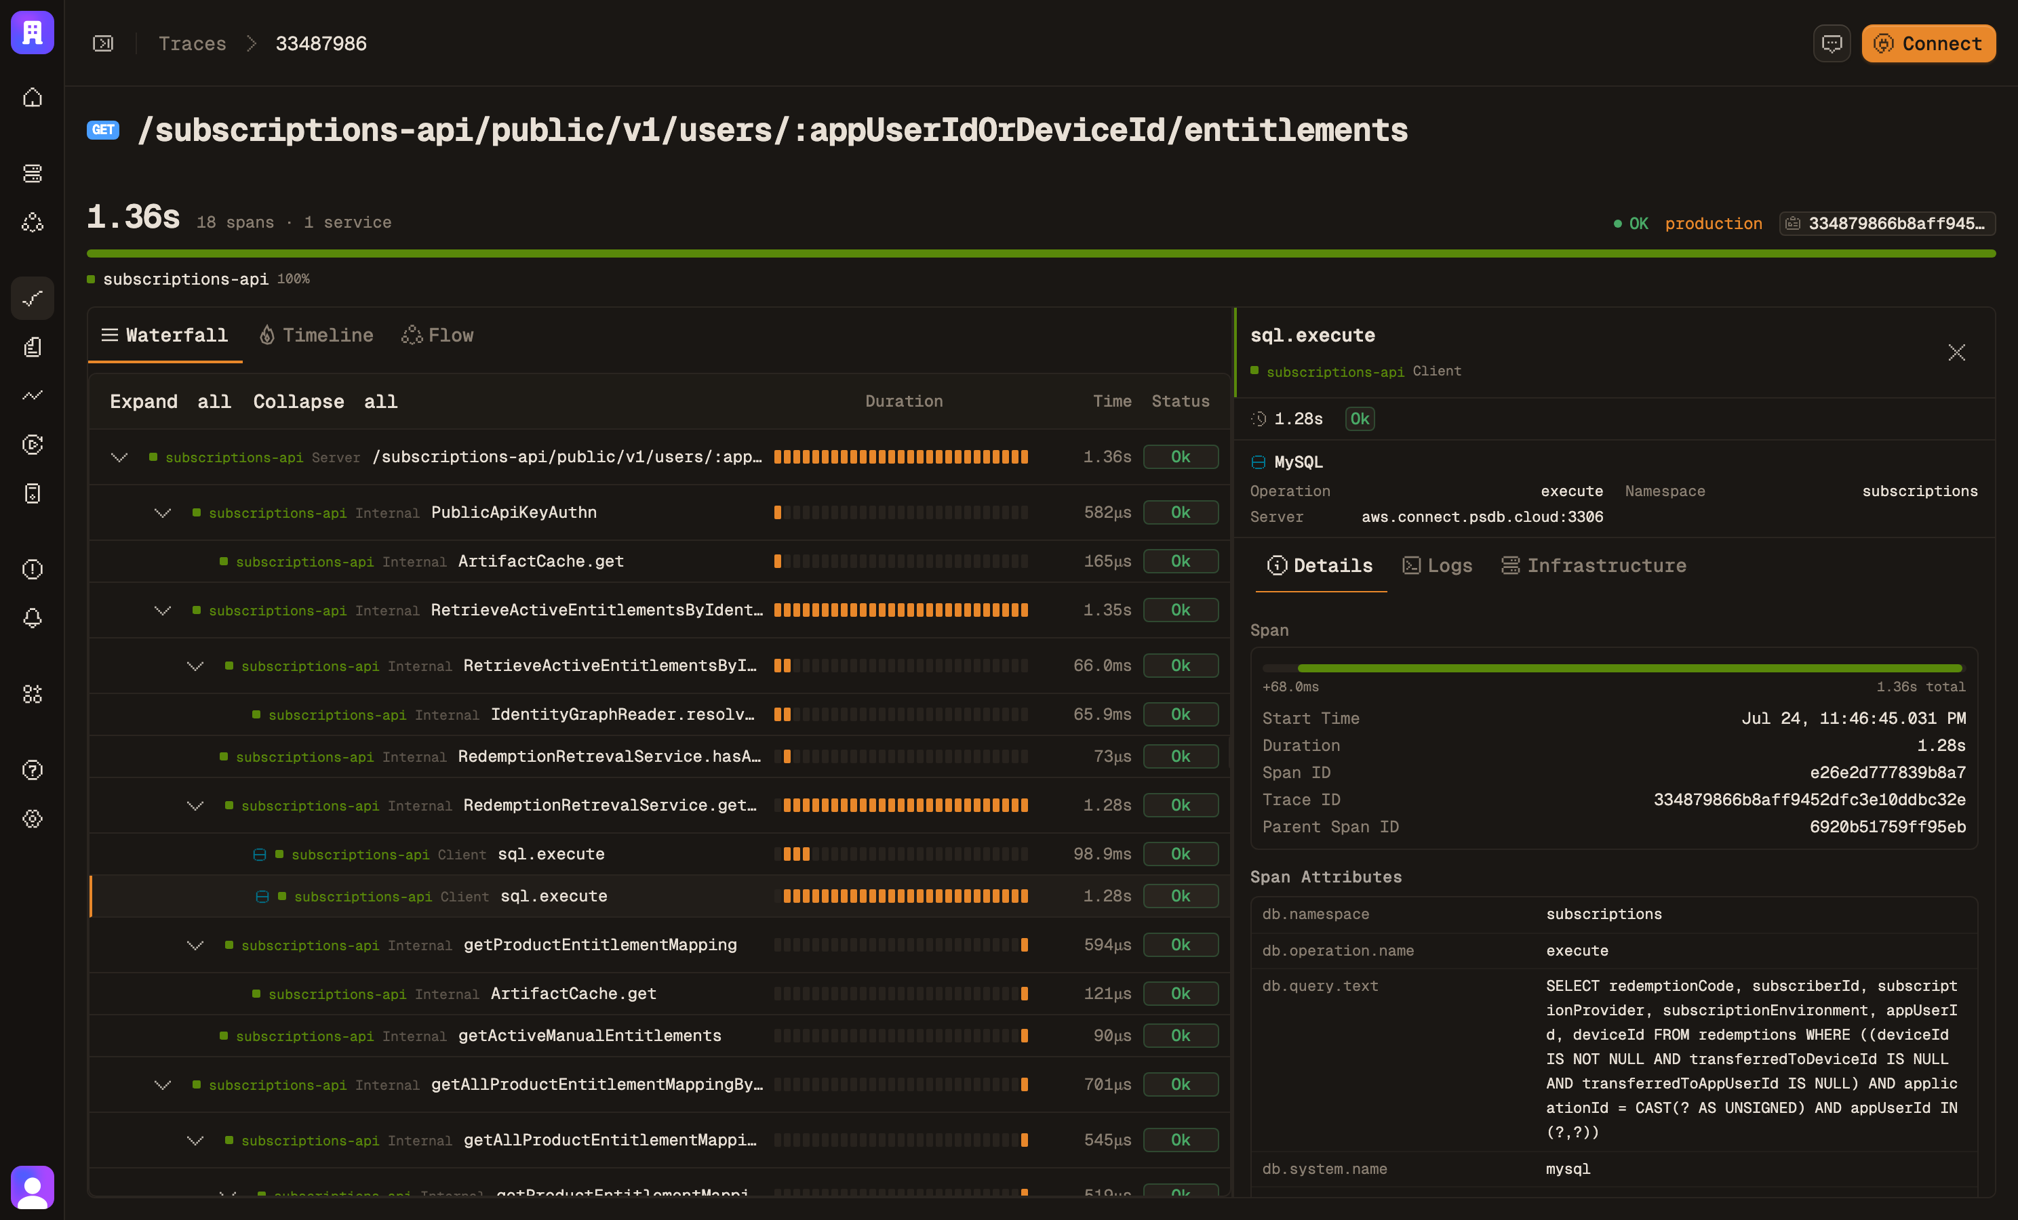Open the help question mark icon

[x=32, y=770]
